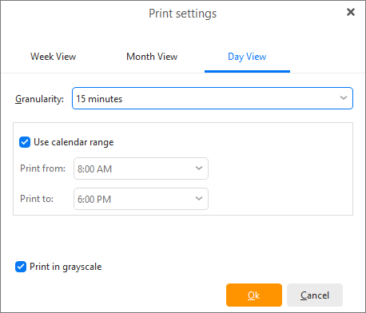
Task: Click the chevron arrow in Print from field
Action: click(199, 168)
